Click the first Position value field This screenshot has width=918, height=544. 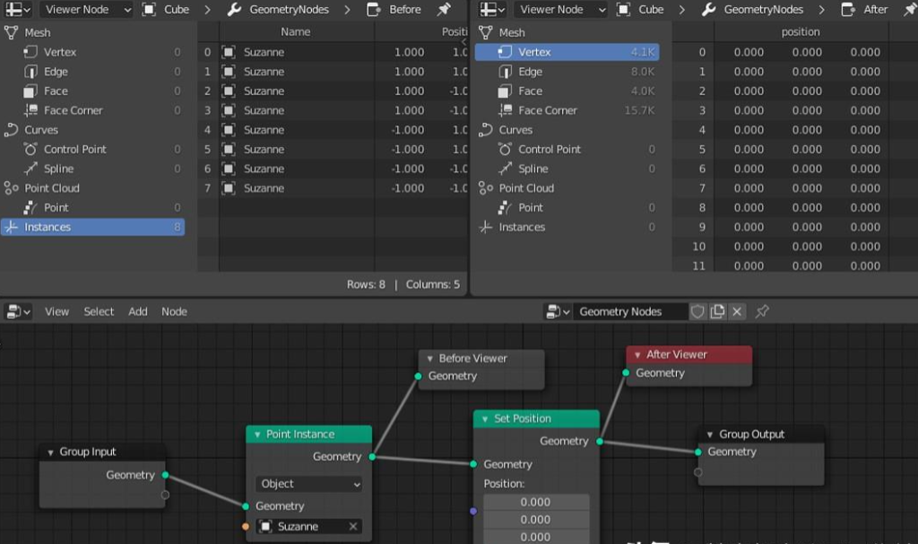(536, 502)
